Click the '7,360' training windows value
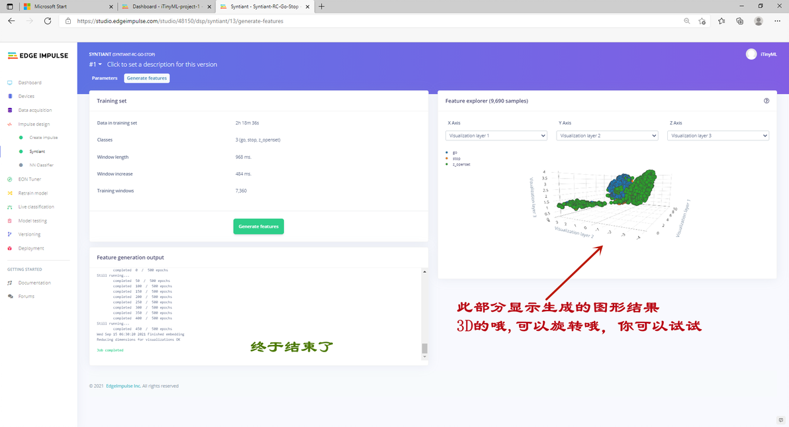The width and height of the screenshot is (789, 427). [x=241, y=191]
